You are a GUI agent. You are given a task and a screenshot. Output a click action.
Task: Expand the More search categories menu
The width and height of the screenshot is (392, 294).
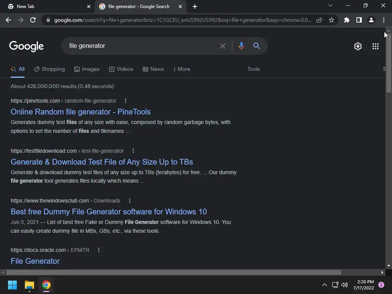click(x=182, y=69)
